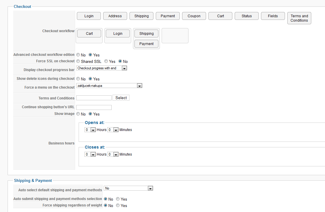Open the Closes at Minutes dropdown

click(116, 155)
